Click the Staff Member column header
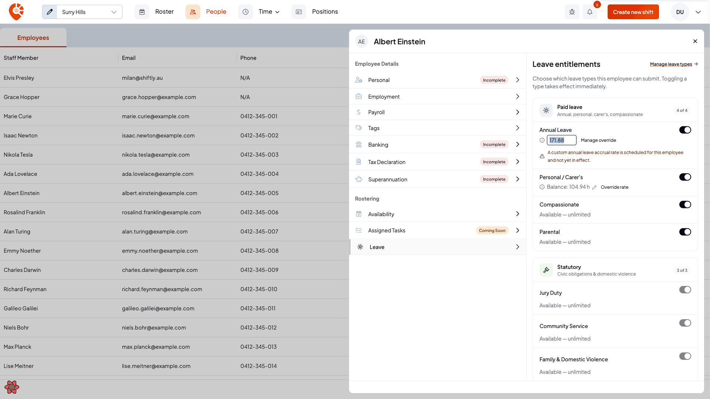This screenshot has width=710, height=399. point(21,58)
